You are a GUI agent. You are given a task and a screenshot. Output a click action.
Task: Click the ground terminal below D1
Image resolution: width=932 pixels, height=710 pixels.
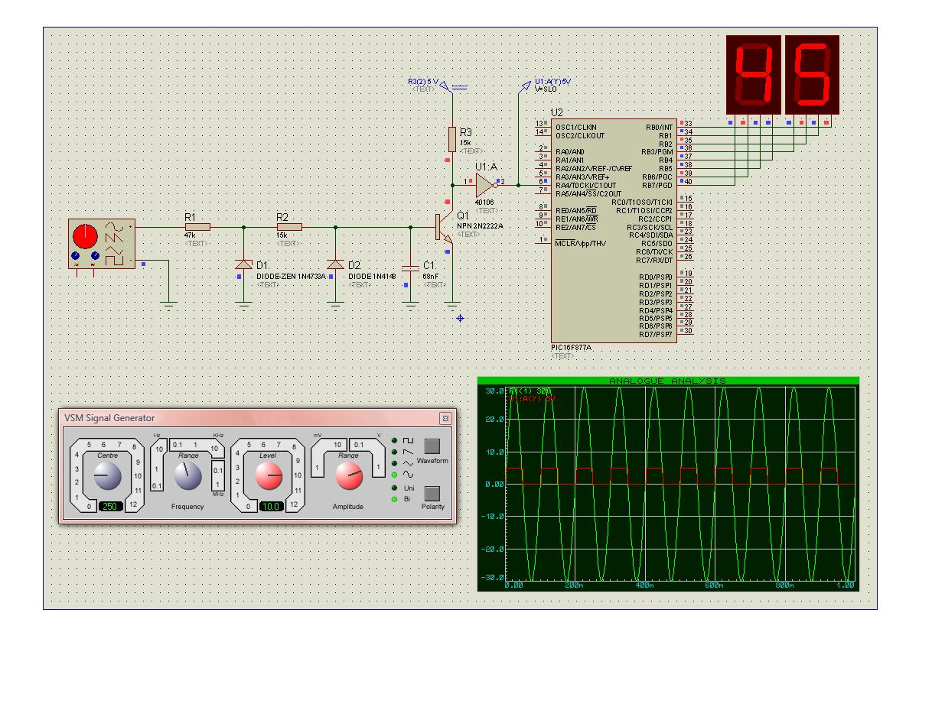243,306
